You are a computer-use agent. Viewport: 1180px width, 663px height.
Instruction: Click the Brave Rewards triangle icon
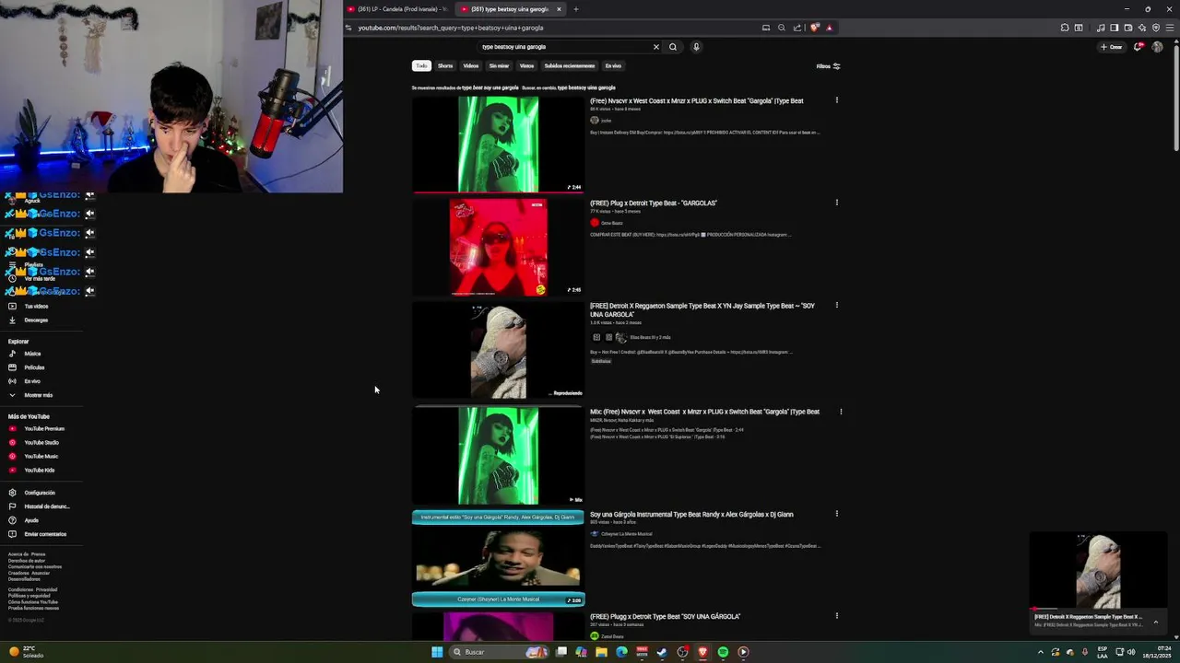pos(829,28)
